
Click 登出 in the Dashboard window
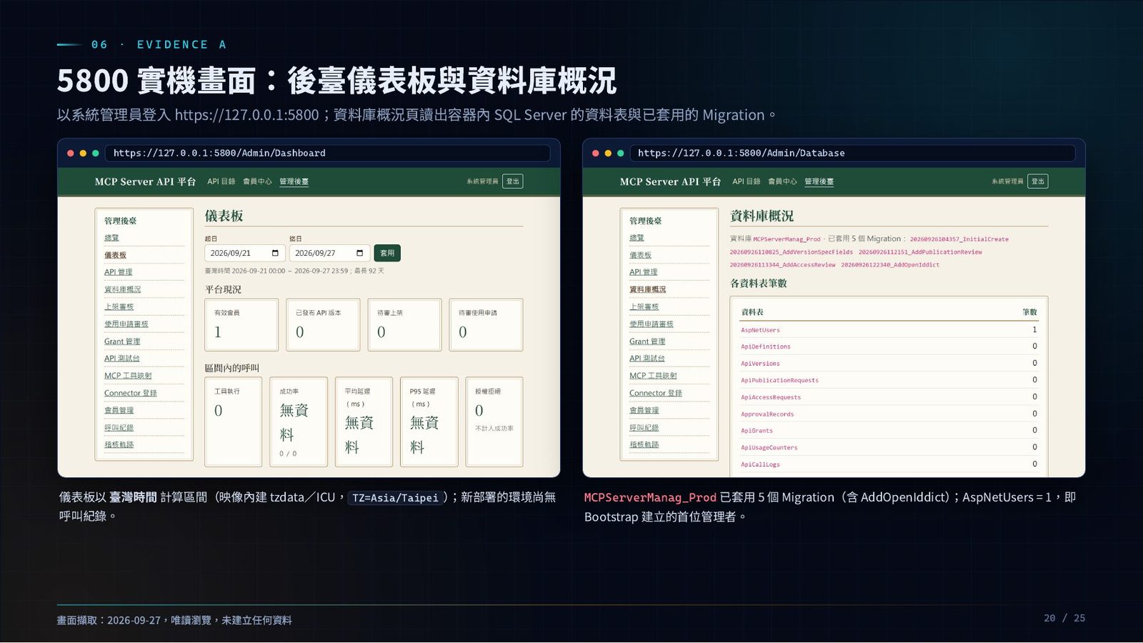(513, 181)
